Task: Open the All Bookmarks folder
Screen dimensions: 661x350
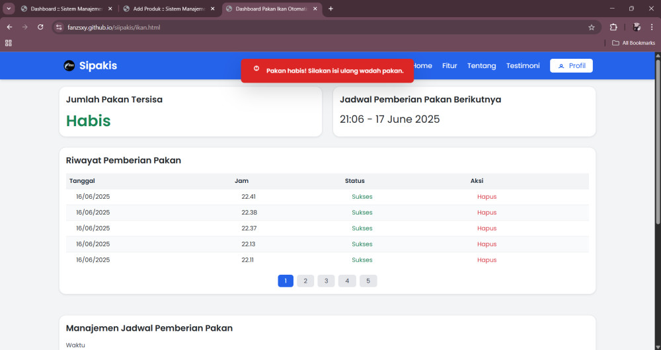Action: click(x=633, y=43)
